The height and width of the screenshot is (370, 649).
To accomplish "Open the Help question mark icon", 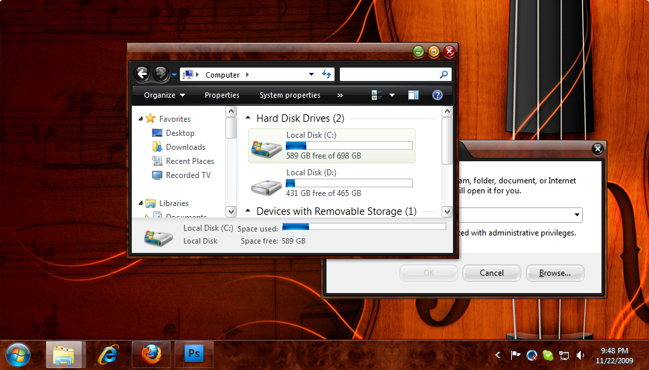I will [x=438, y=95].
